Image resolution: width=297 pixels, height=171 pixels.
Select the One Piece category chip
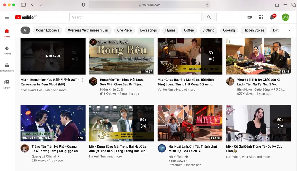(124, 30)
